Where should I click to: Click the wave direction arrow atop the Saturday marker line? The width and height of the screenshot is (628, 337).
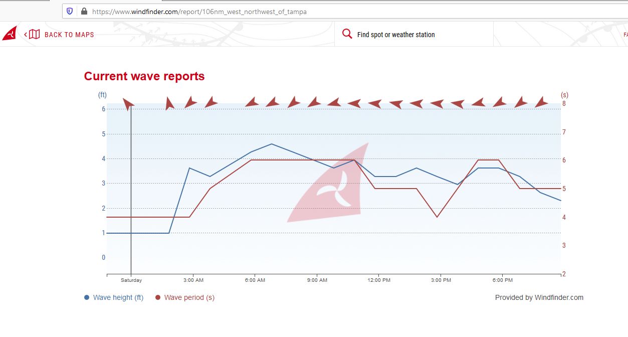(x=128, y=104)
